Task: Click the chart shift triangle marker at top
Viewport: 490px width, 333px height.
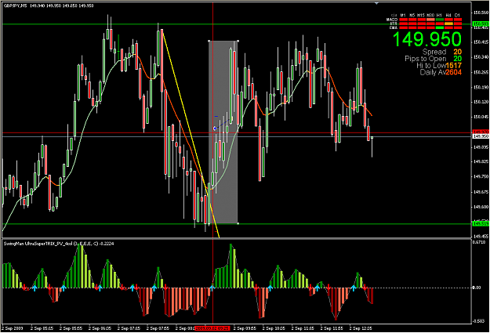Action: [376, 3]
